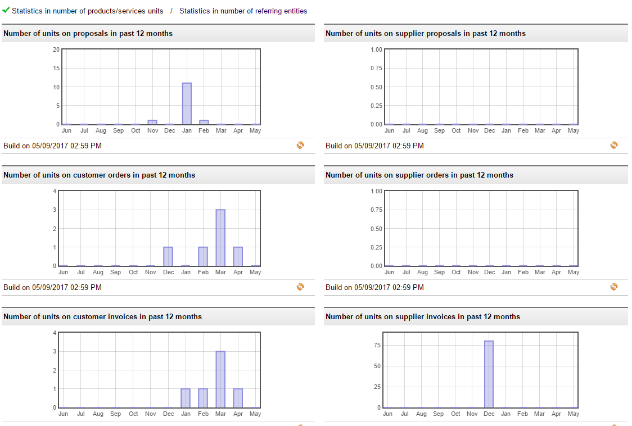Viewport: 632px width, 426px height.
Task: Refresh the supplier orders units chart
Action: (x=614, y=287)
